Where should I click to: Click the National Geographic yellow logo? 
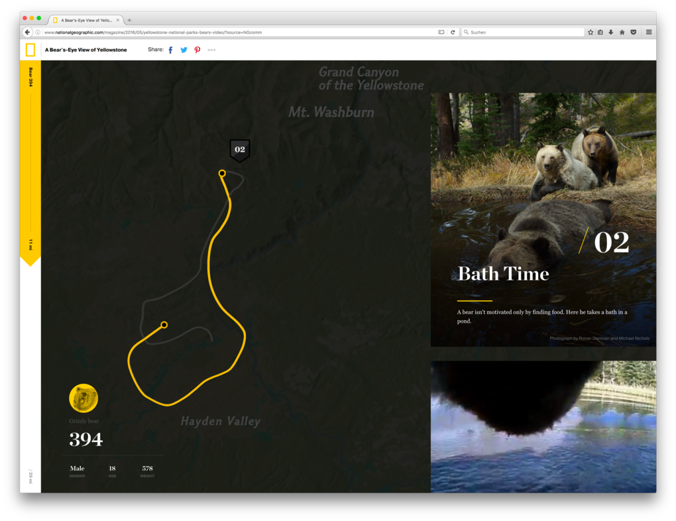[29, 49]
